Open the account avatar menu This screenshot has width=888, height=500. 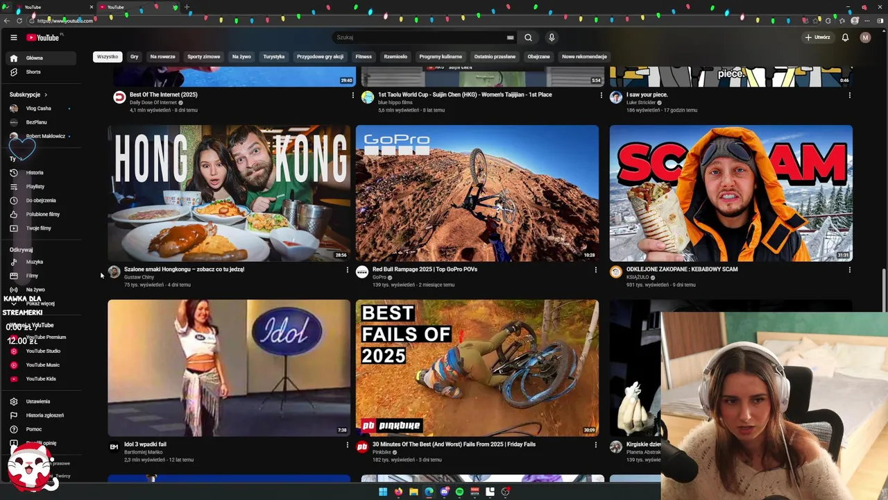pos(865,37)
